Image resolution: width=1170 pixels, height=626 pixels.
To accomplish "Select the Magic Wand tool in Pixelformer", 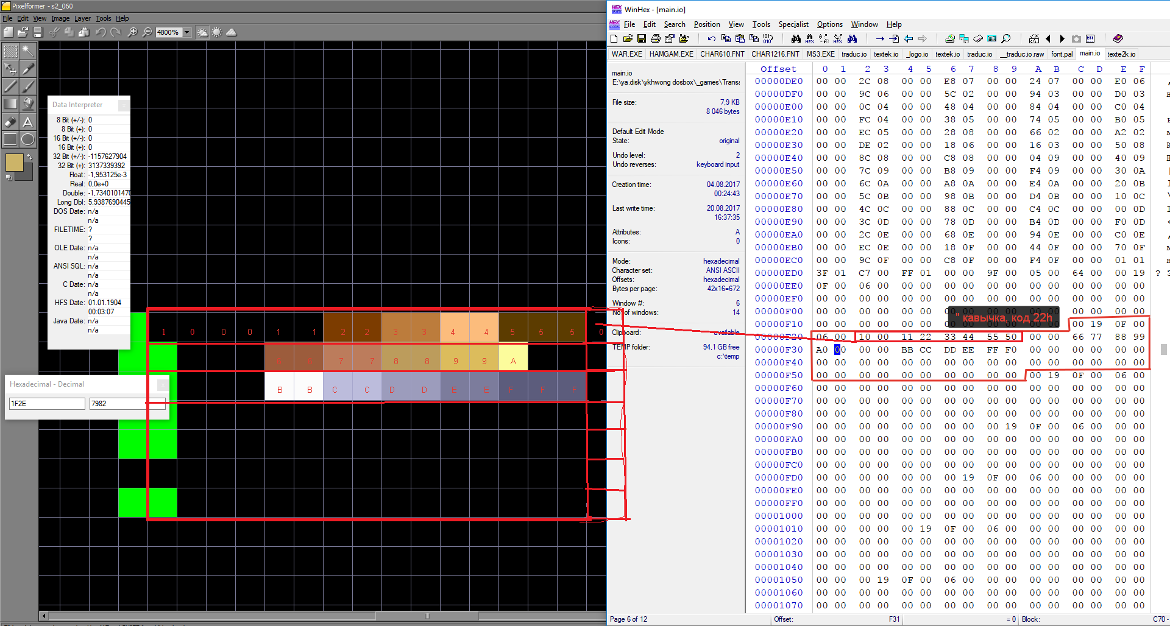I will 28,51.
